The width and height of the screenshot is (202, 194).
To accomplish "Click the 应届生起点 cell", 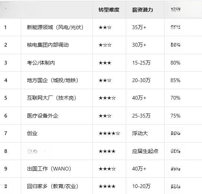I will click(145, 151).
